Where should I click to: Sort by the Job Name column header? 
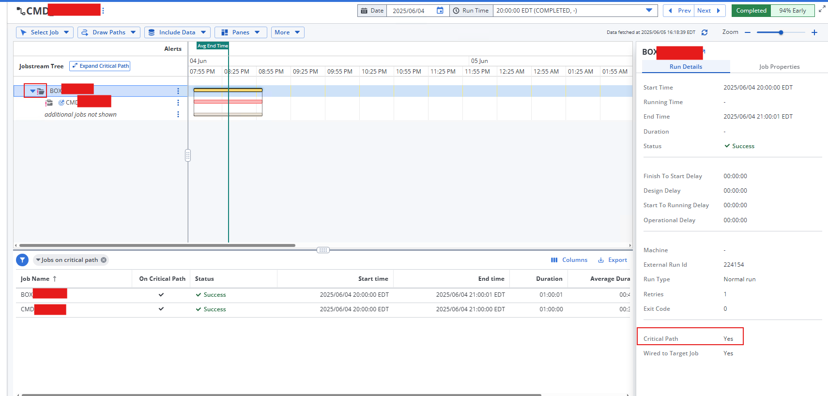click(x=35, y=279)
